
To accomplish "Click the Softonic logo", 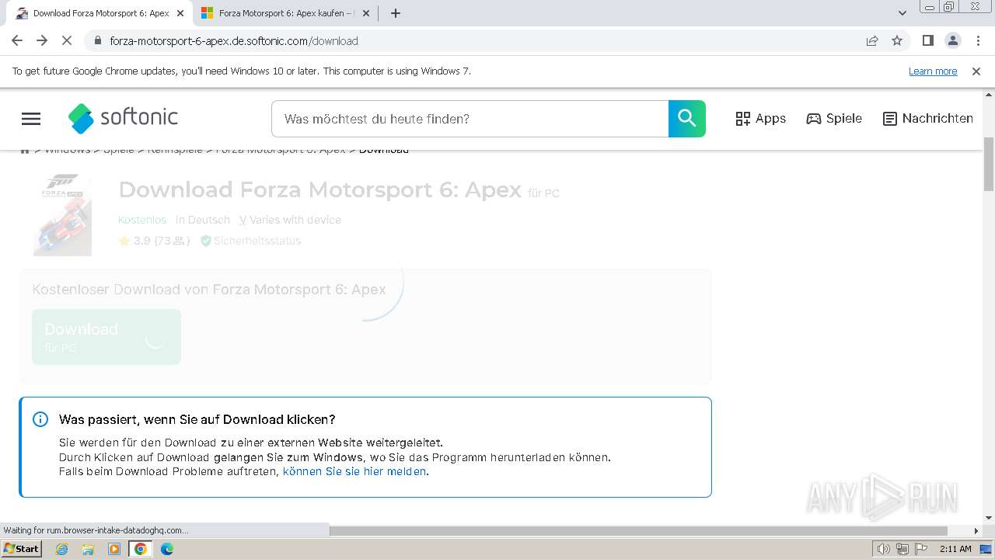I will pos(123,118).
